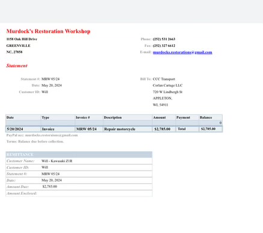Click the Amount Due $2,785.00 value
The image size is (263, 233).
(x=50, y=187)
